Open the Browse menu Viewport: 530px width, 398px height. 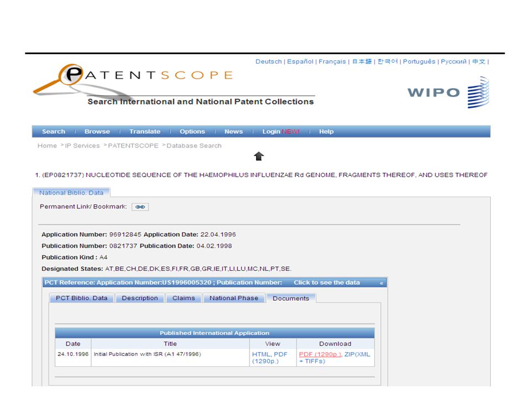(97, 132)
